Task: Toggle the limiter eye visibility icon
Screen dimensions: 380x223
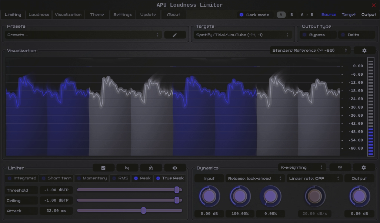Action: coord(175,168)
